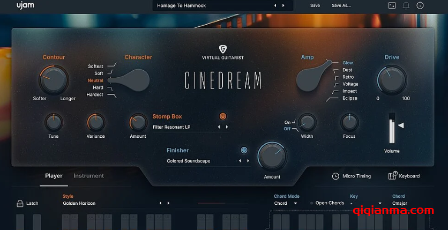
Task: Click the ujam logo
Action: pos(25,5)
